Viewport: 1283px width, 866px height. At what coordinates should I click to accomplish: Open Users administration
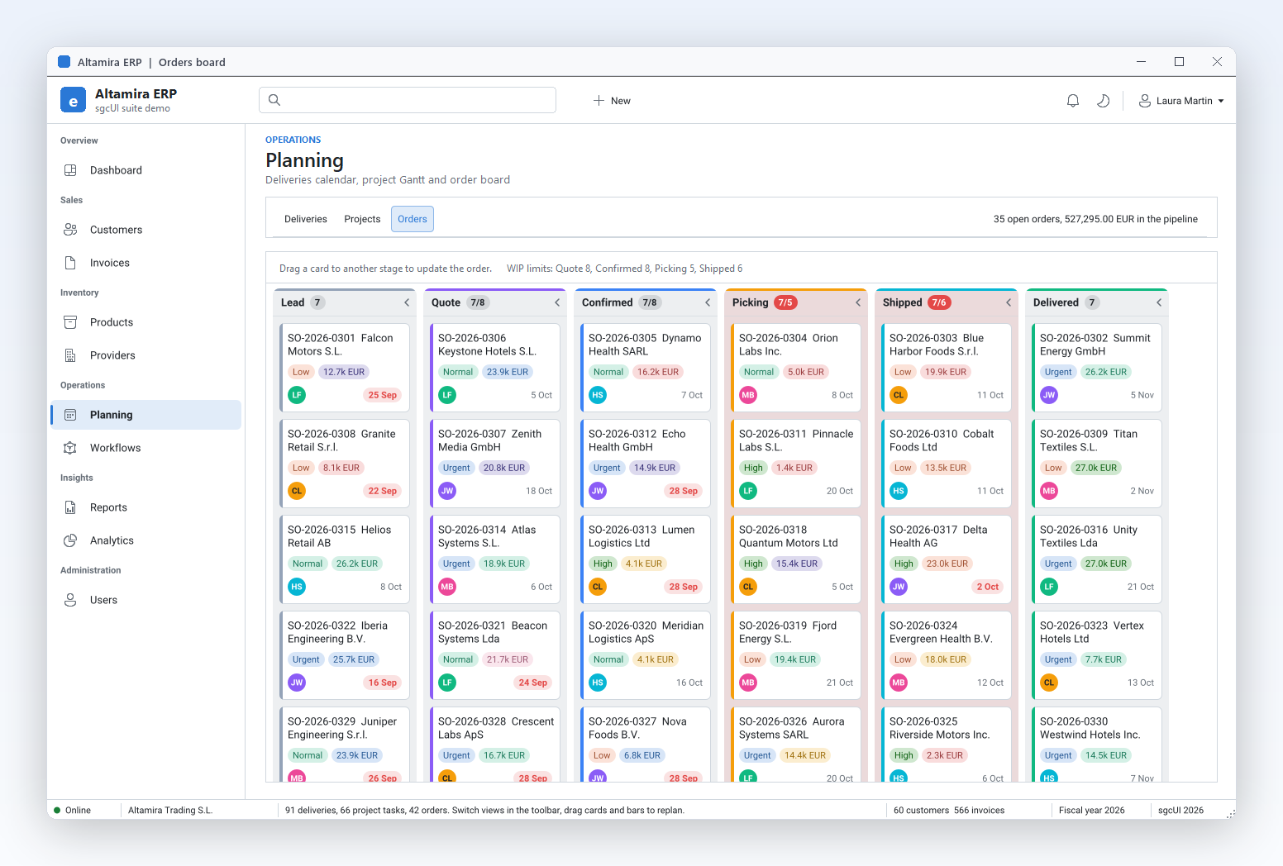pyautogui.click(x=146, y=600)
